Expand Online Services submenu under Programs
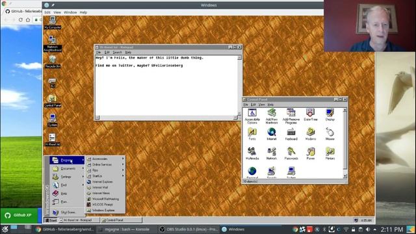This screenshot has height=234, width=416. coord(105,164)
